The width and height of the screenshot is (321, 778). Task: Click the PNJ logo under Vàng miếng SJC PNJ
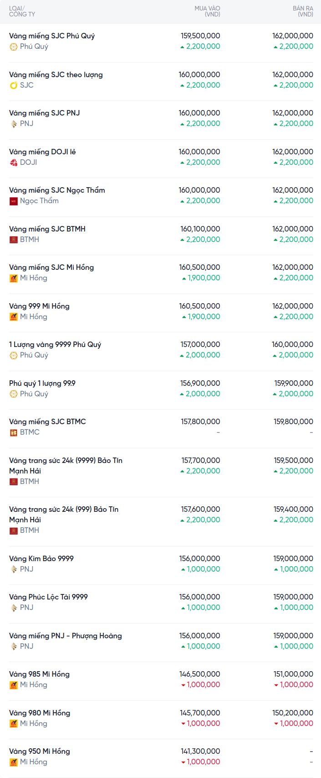click(x=14, y=124)
